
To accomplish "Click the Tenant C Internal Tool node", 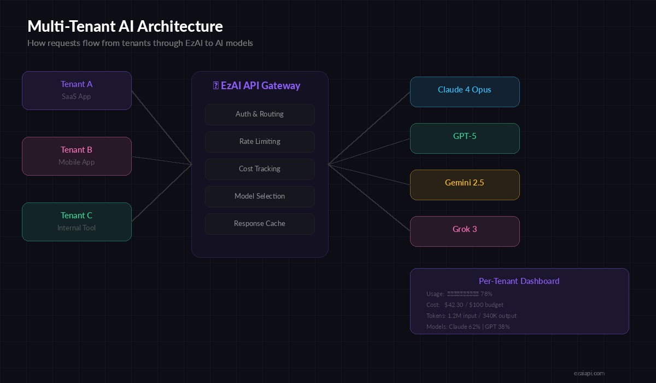I will [x=77, y=222].
